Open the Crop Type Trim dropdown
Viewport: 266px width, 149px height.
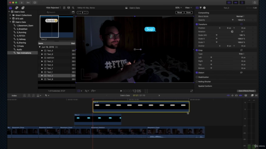(x=241, y=54)
